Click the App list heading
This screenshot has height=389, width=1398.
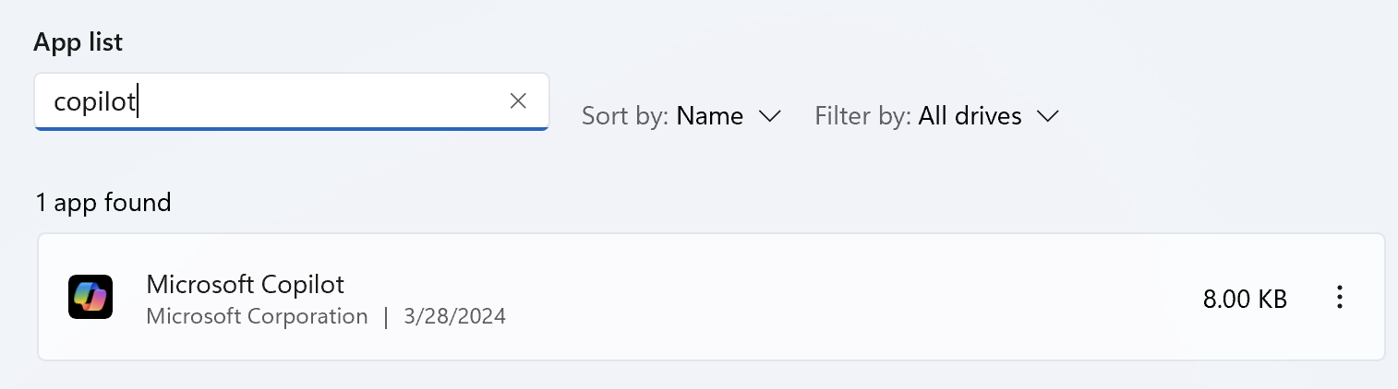click(x=78, y=41)
